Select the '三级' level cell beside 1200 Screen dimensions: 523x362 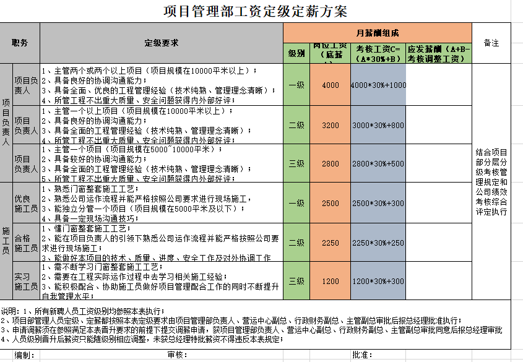click(x=296, y=281)
